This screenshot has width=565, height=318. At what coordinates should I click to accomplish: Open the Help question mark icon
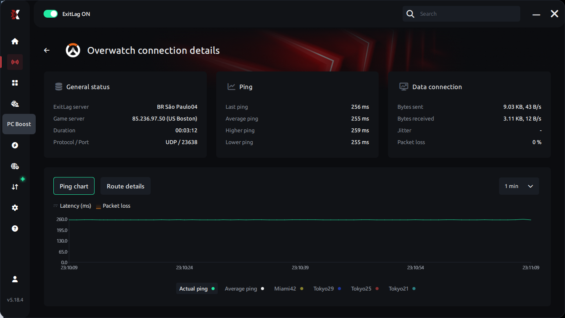15,228
